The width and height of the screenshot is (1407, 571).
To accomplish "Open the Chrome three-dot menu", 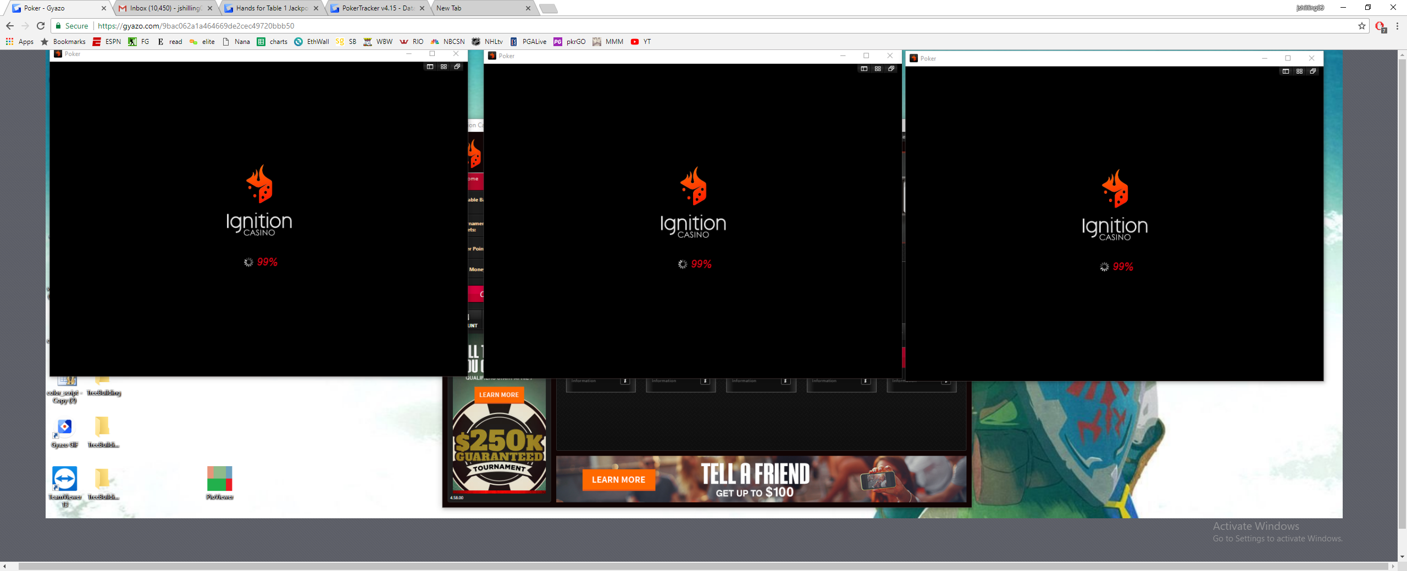I will [x=1397, y=26].
